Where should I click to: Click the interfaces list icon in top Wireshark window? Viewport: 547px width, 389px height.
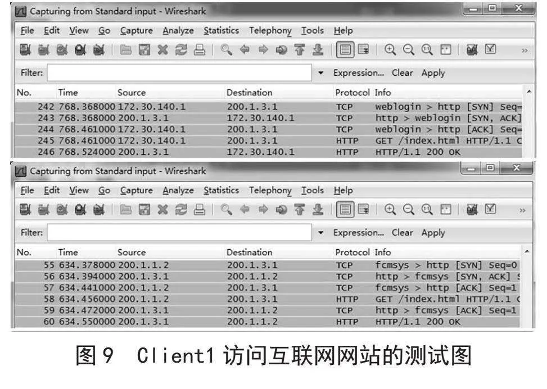[x=25, y=50]
